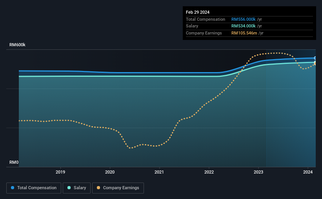The image size is (322, 199).
Task: Toggle the Total Compensation legend button
Action: (34, 188)
